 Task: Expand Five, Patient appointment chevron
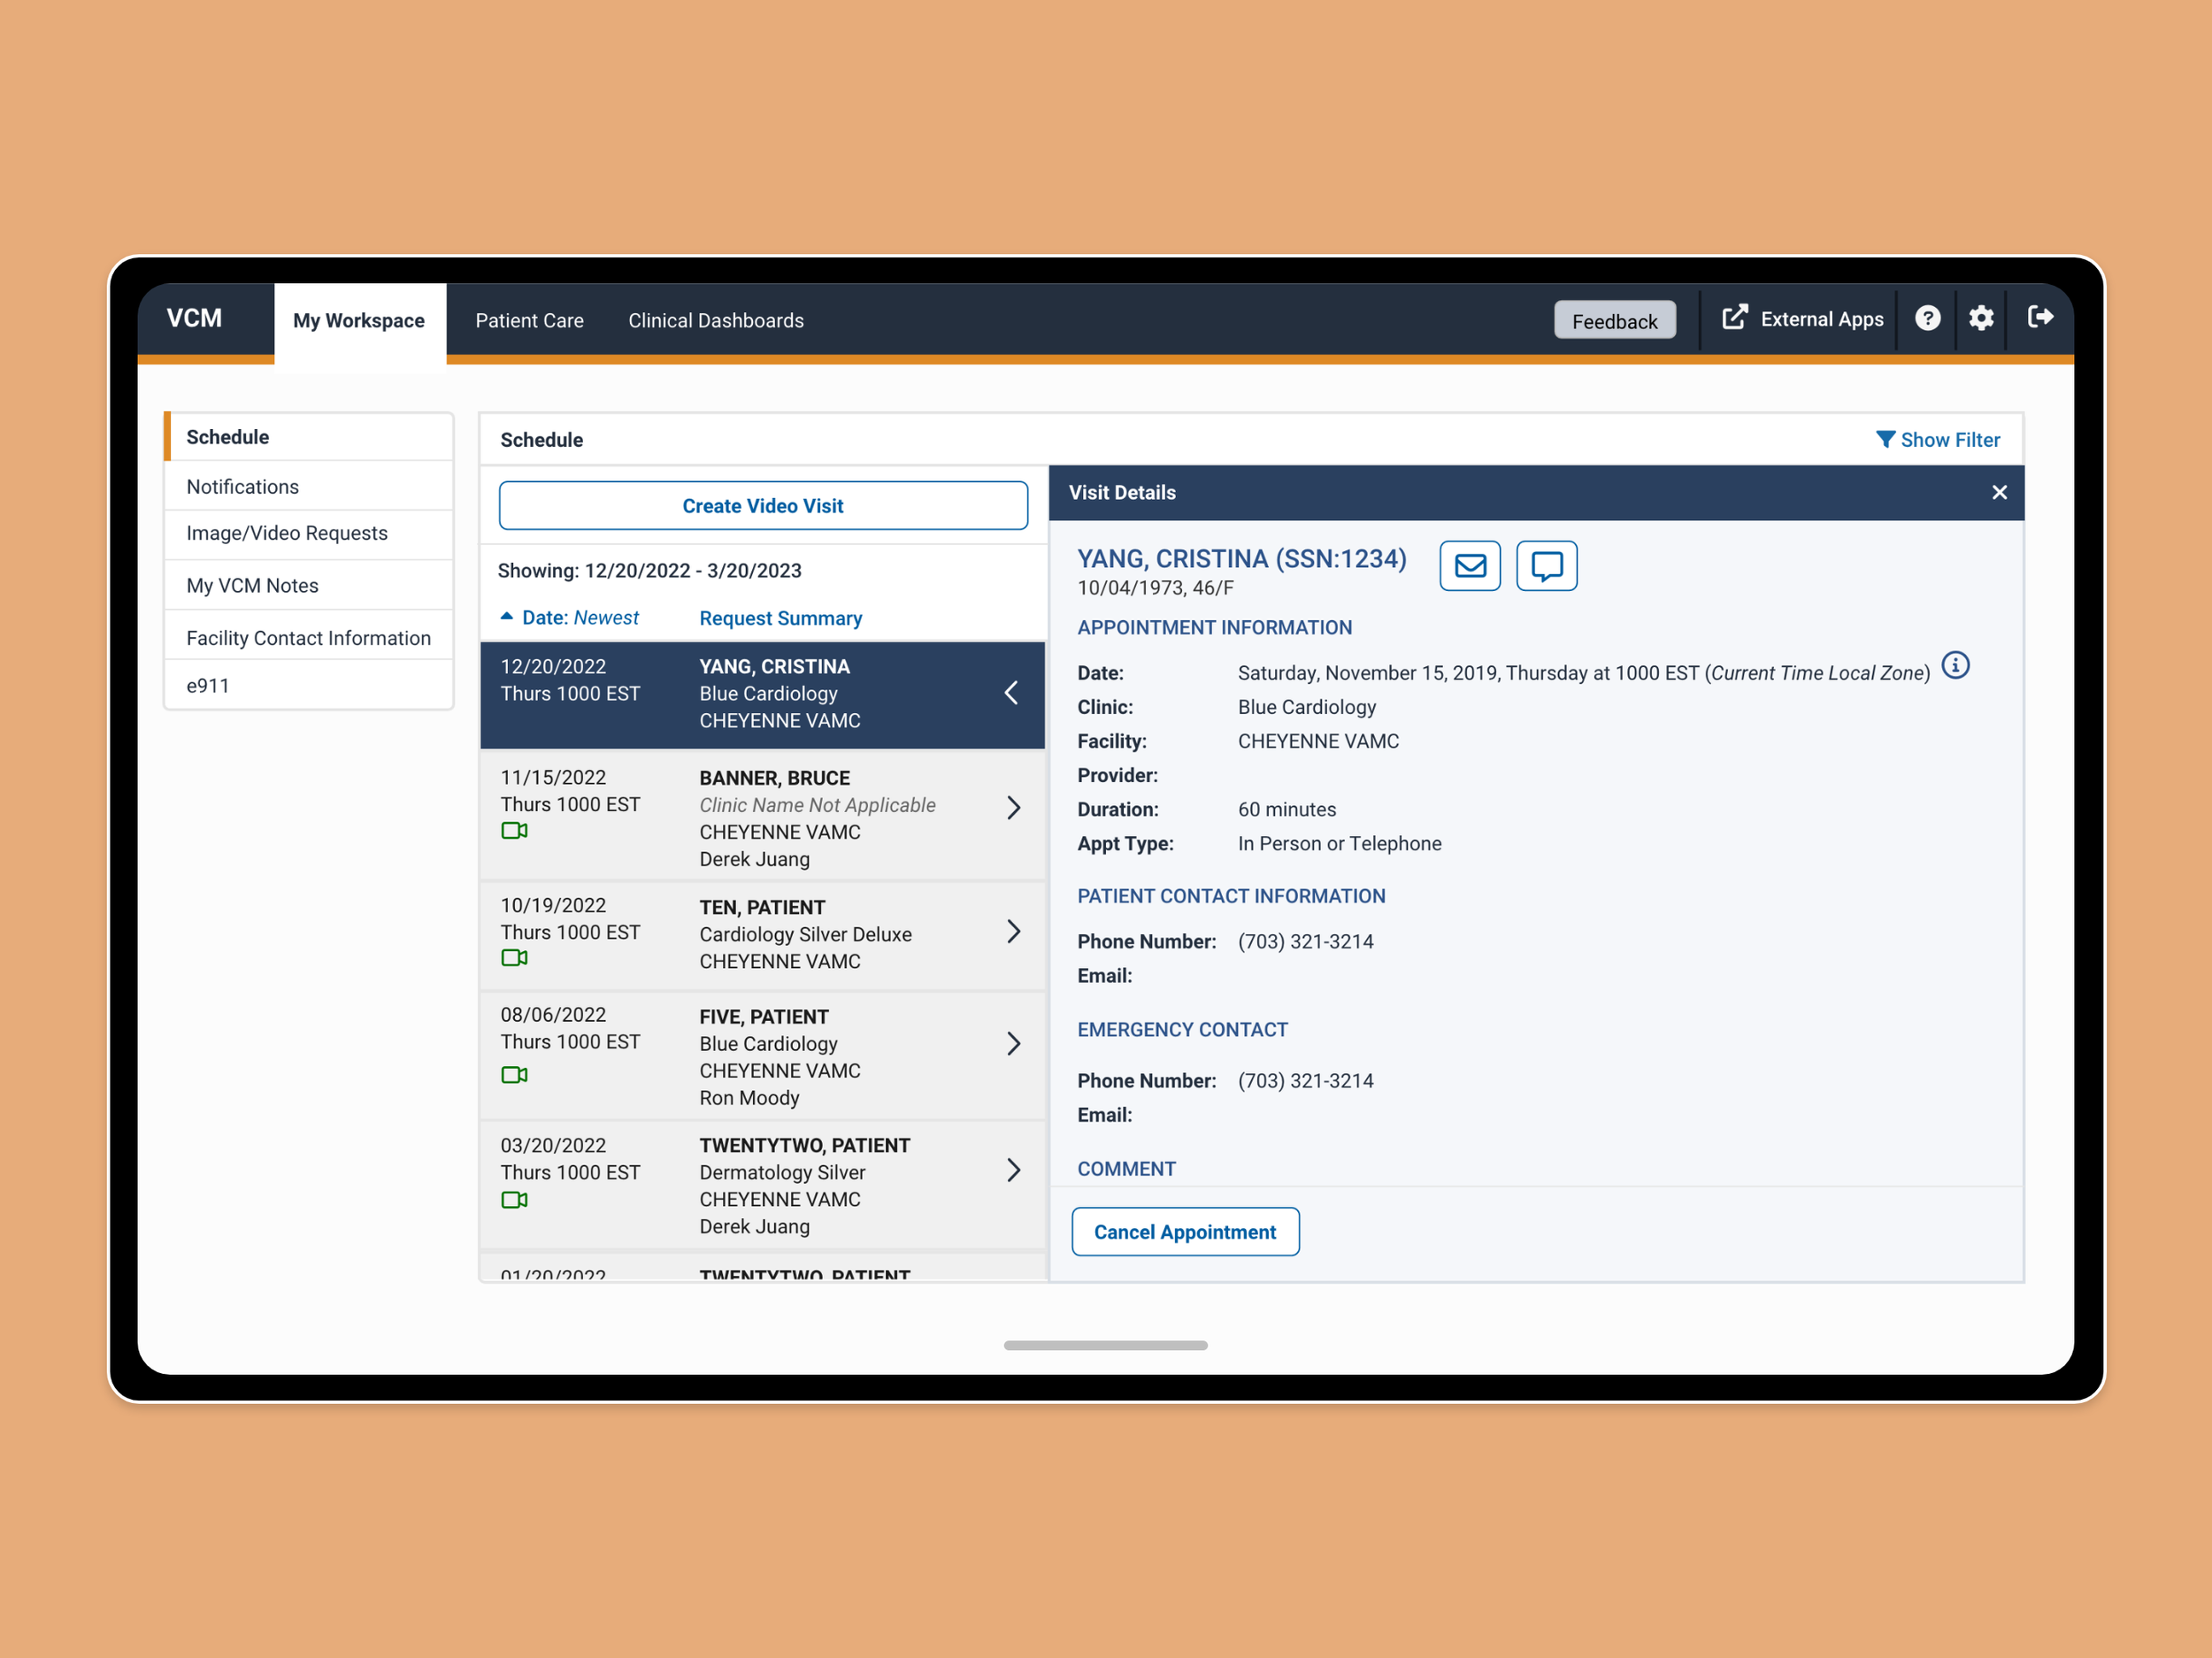tap(1013, 1044)
